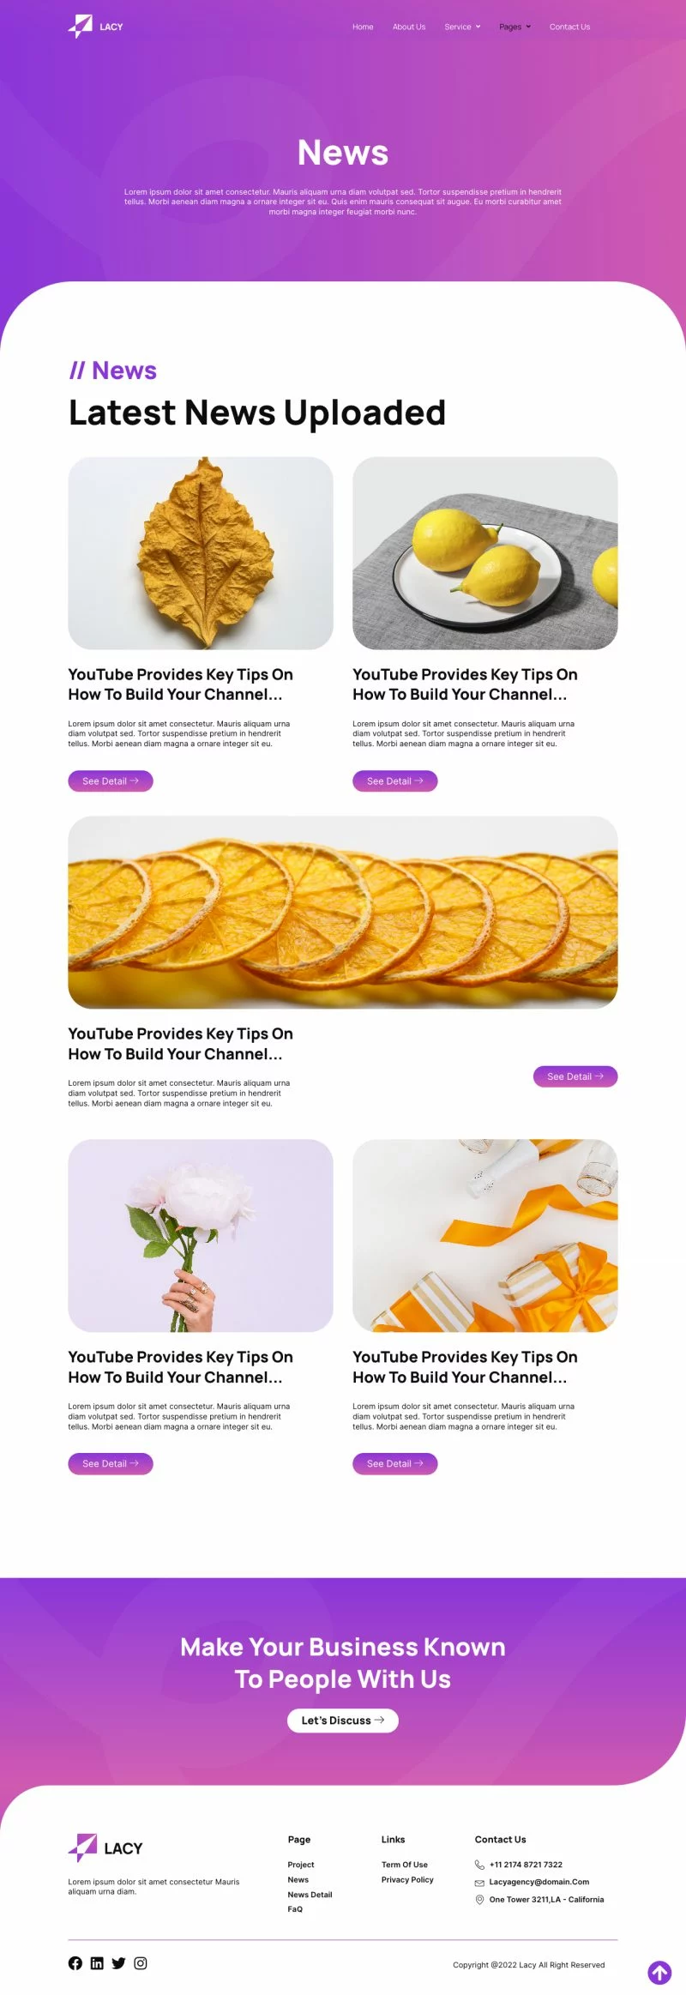686x1995 pixels.
Task: Open the News Detail footer link
Action: (310, 1894)
